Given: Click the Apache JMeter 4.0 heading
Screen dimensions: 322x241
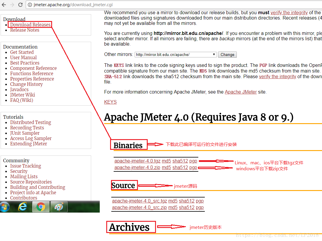Looking at the screenshot, I should coord(199,117).
